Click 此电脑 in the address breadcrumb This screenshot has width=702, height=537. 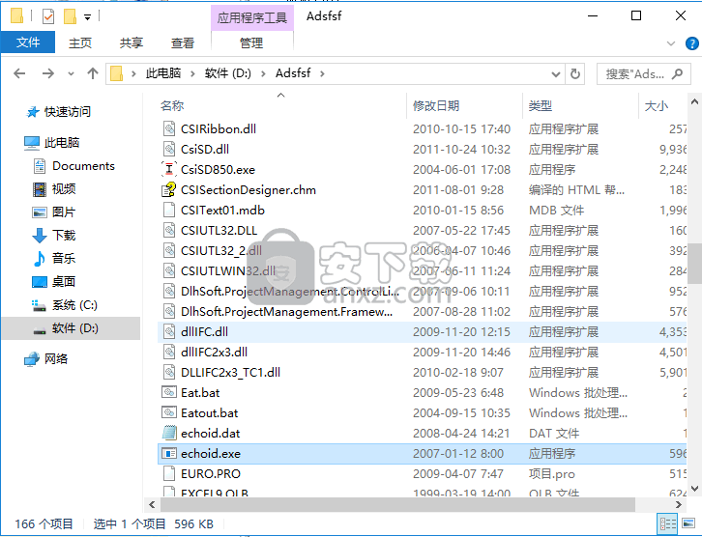(x=163, y=73)
